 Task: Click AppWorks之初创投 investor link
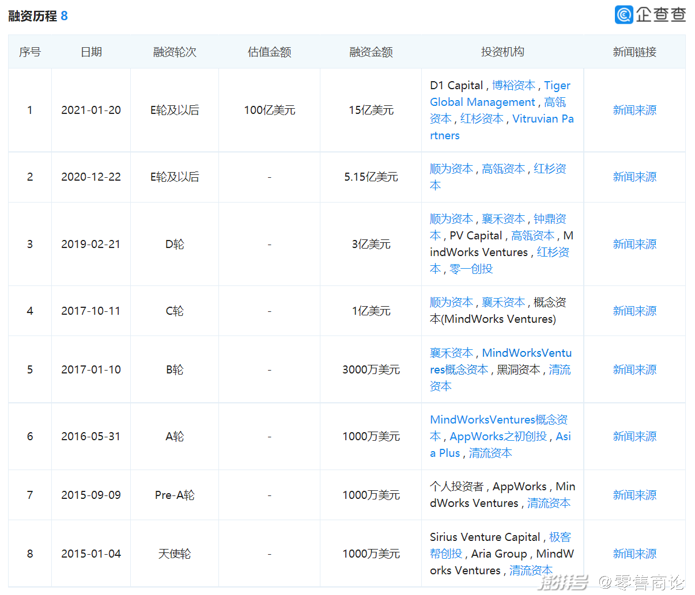498,436
